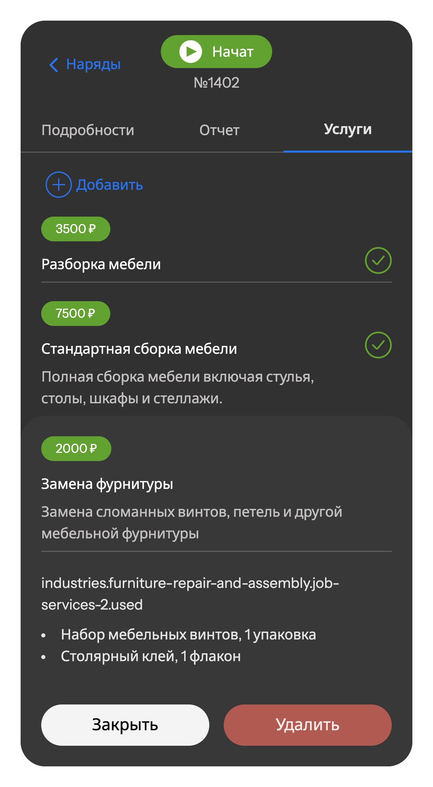Click the order number №1402 label
Viewport: 433px width, 787px height.
[216, 83]
